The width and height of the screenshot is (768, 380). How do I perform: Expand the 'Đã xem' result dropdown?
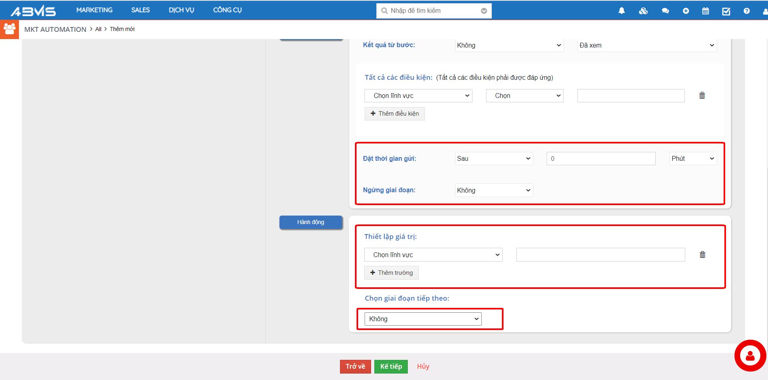pos(647,45)
